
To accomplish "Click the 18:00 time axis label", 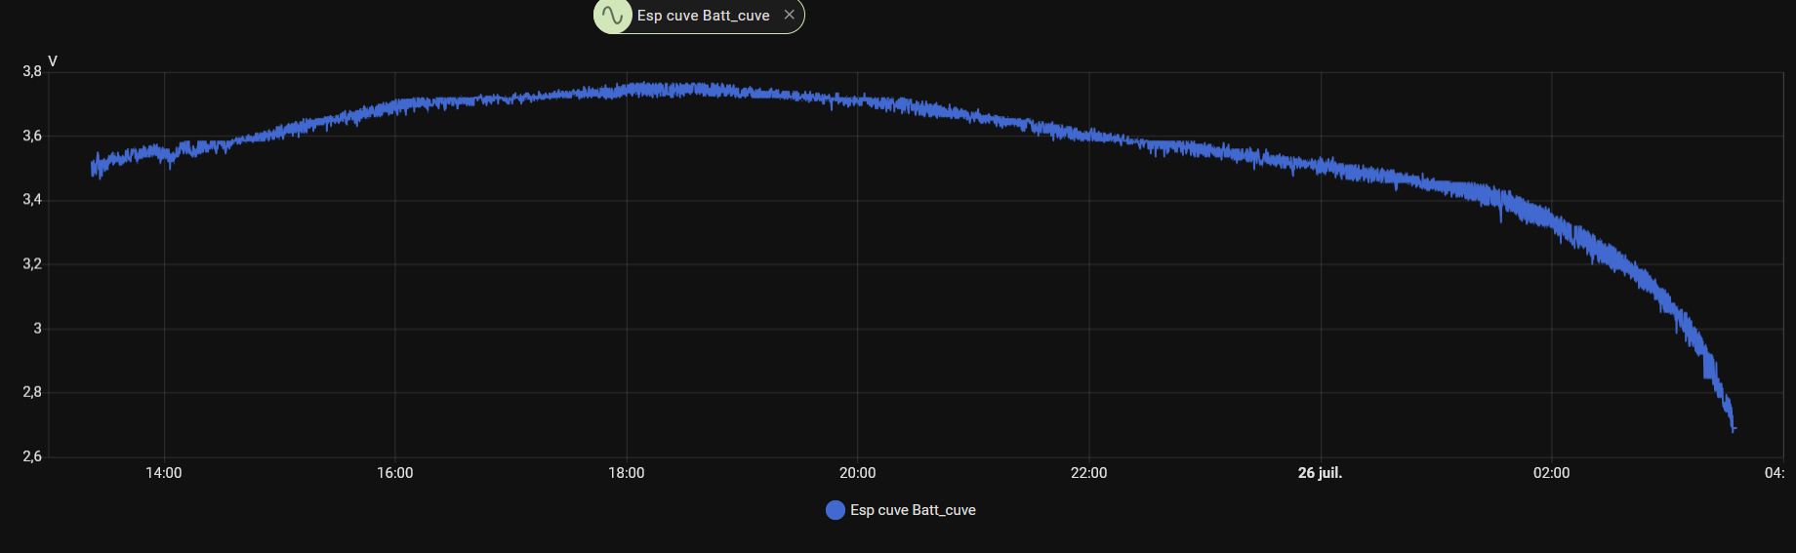I will 627,473.
